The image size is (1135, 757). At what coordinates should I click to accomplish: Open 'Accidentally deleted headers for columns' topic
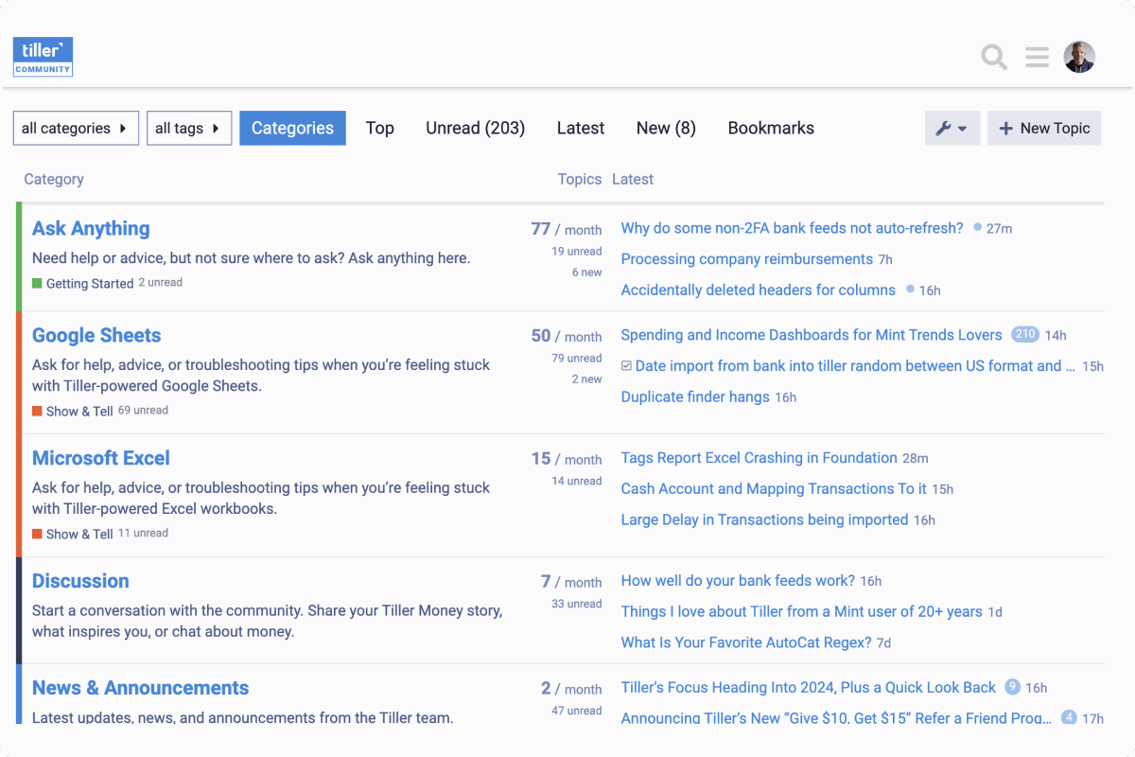coord(758,290)
